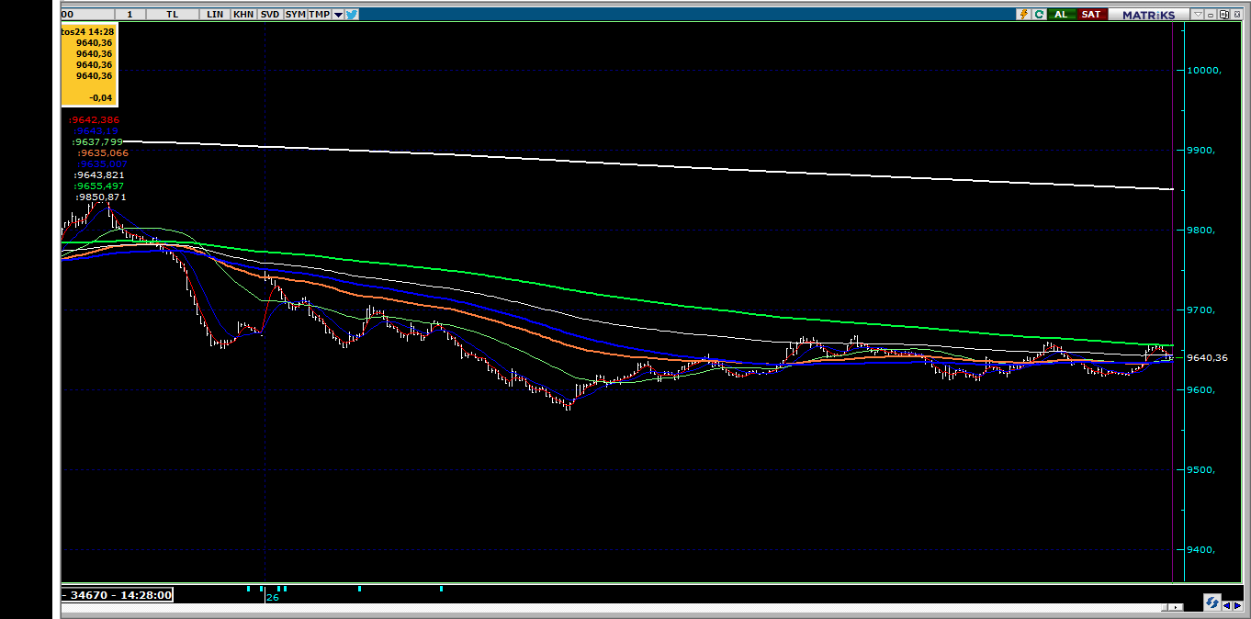Click the blue left arrow navigation button
This screenshot has height=619, width=1251.
1227,605
